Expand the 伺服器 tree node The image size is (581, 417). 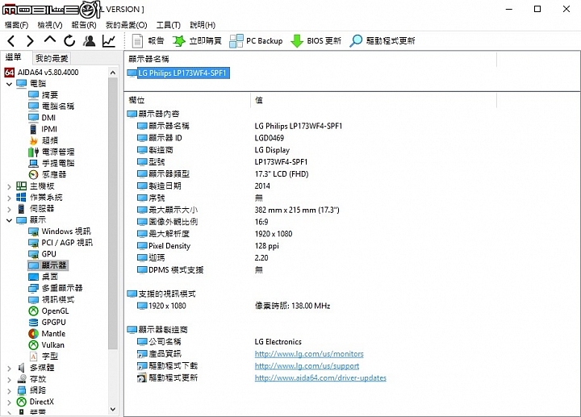pyautogui.click(x=9, y=209)
